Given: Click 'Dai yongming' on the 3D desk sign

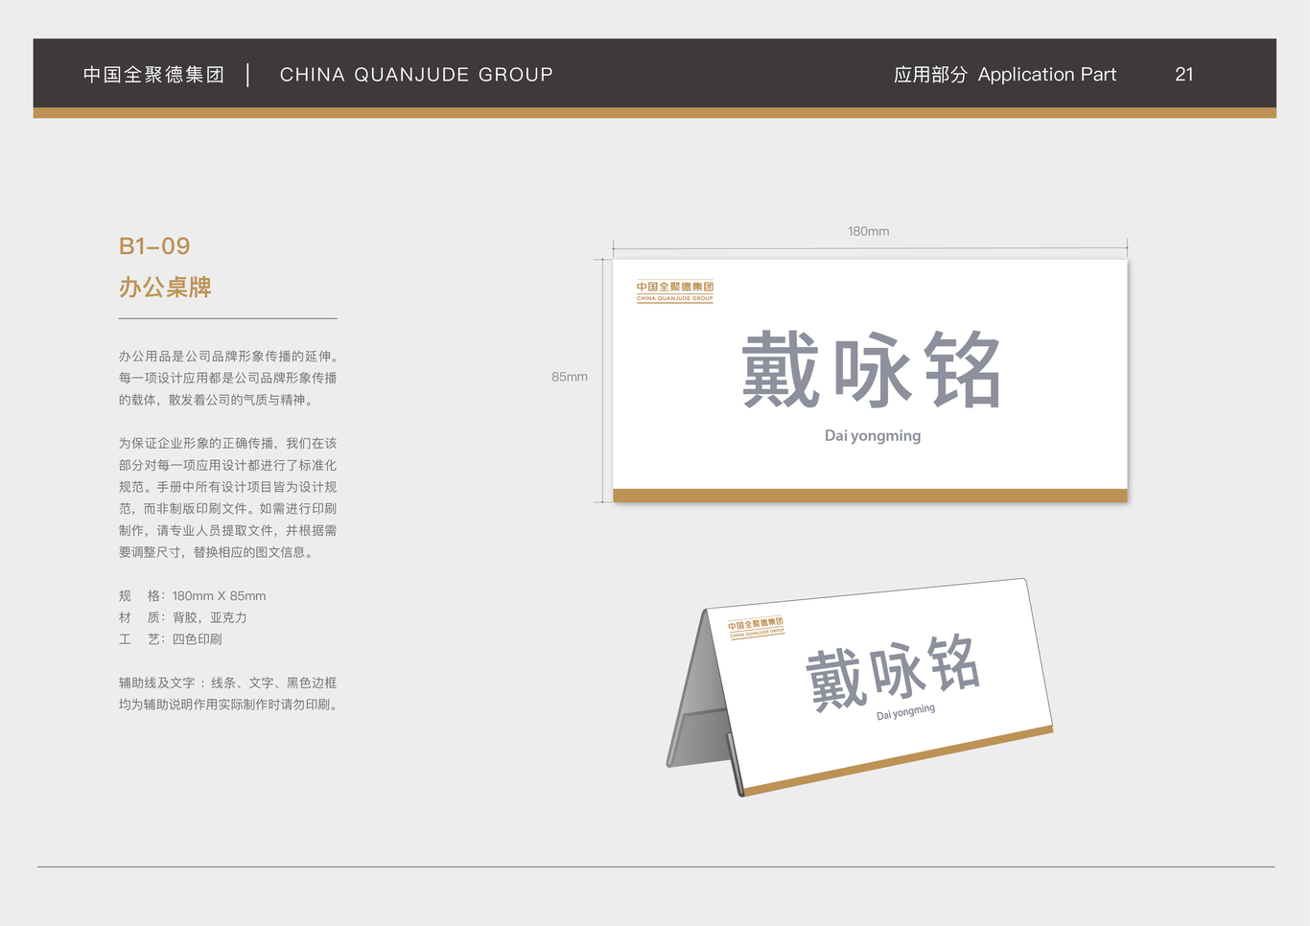Looking at the screenshot, I should click(905, 712).
